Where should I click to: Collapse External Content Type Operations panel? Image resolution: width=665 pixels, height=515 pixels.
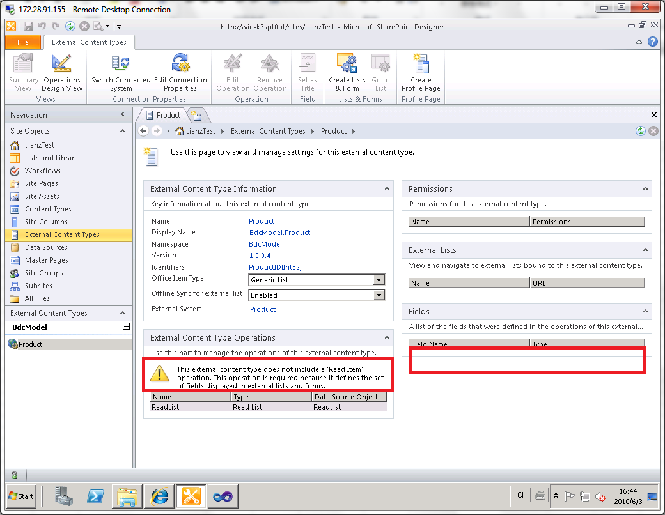coord(387,337)
